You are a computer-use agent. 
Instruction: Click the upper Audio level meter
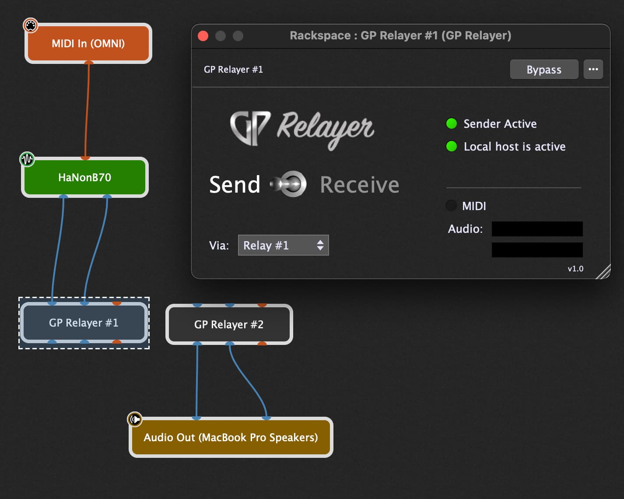coord(537,228)
